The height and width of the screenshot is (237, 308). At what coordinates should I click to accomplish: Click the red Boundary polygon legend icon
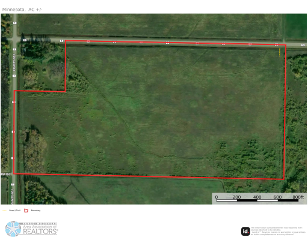pyautogui.click(x=26, y=211)
